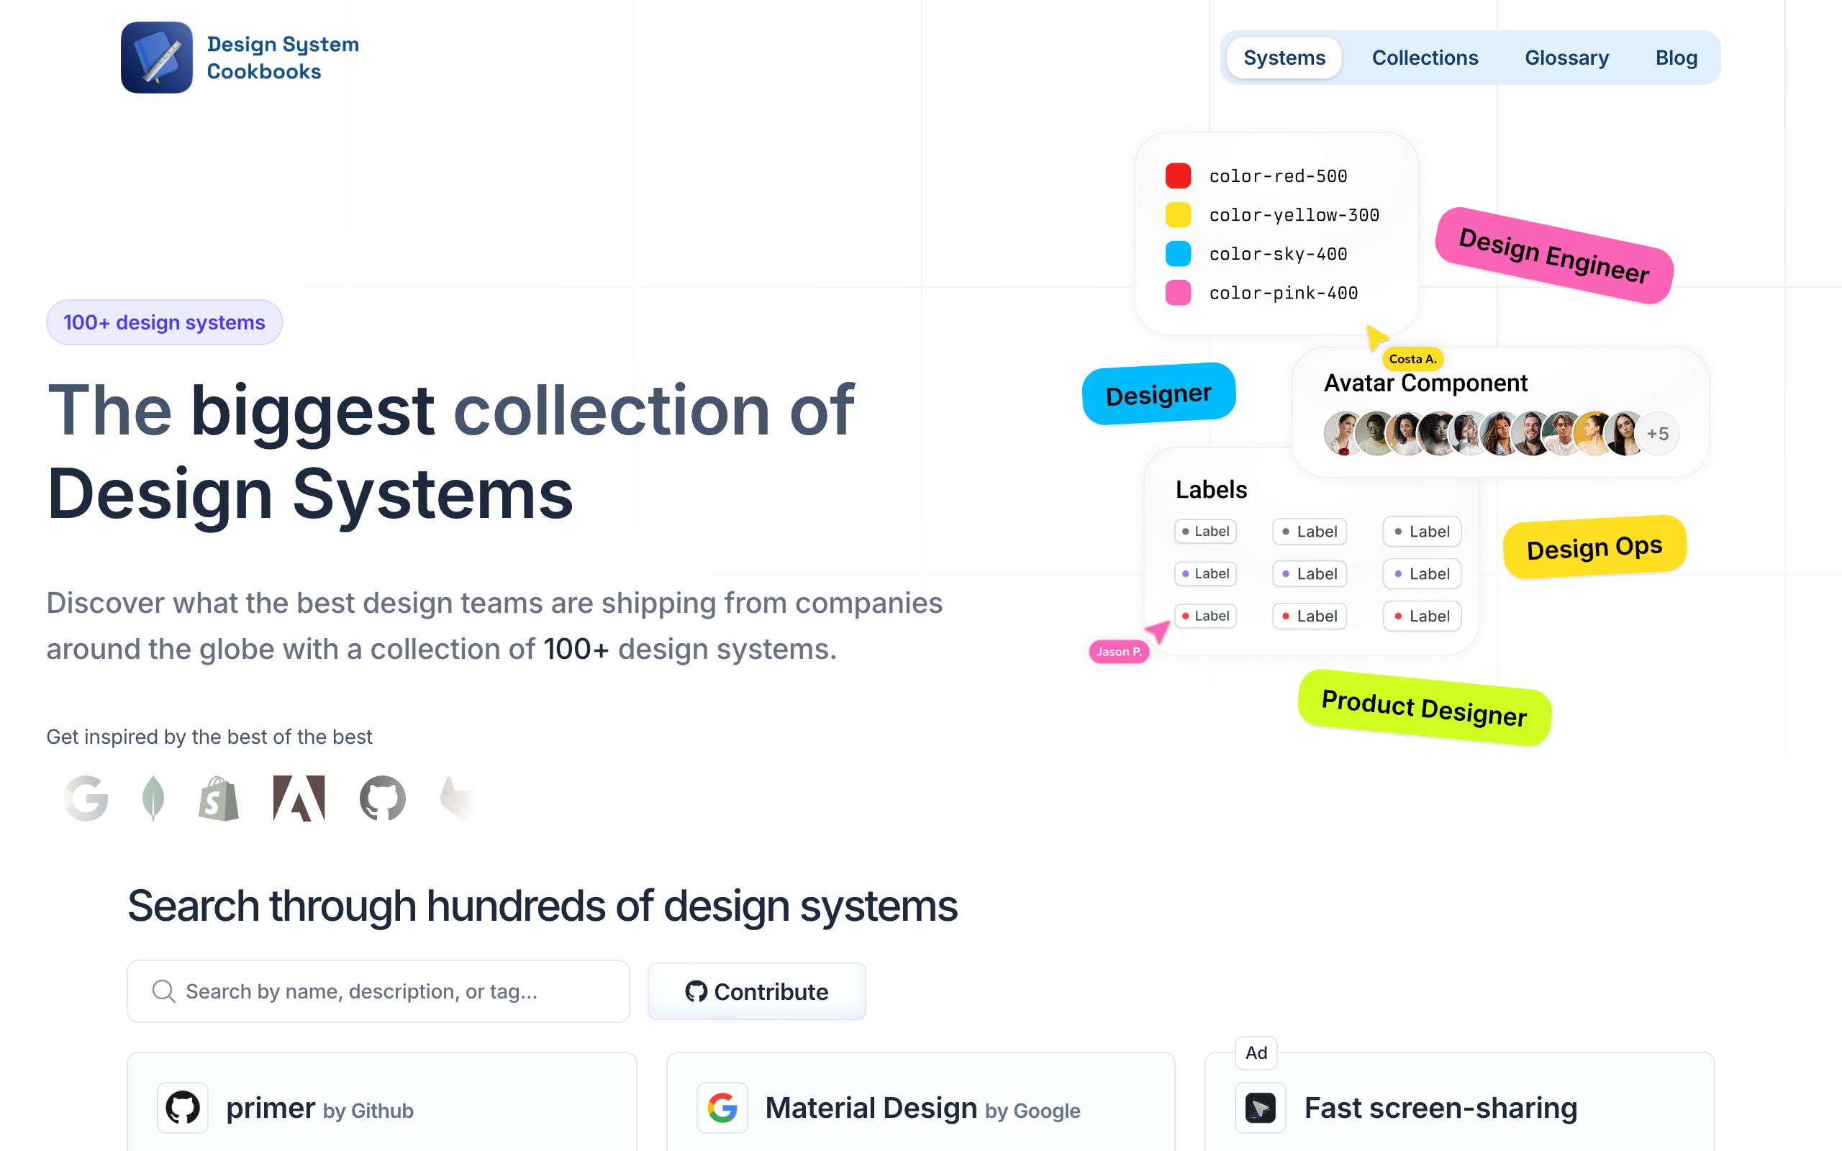Switch to the Collections tab
The width and height of the screenshot is (1842, 1151).
click(1425, 58)
